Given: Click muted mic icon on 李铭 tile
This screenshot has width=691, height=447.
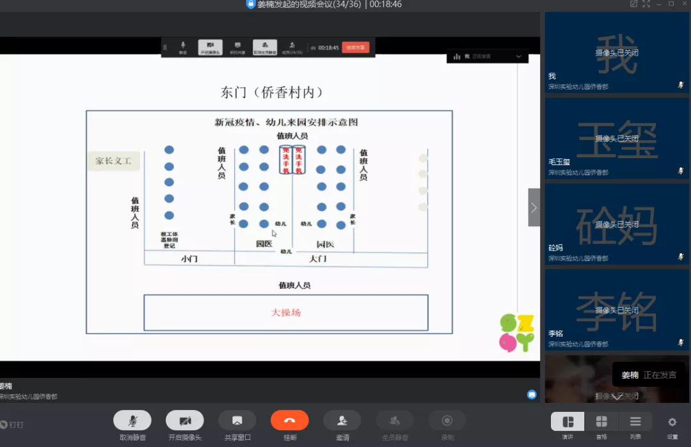Looking at the screenshot, I should point(681,343).
